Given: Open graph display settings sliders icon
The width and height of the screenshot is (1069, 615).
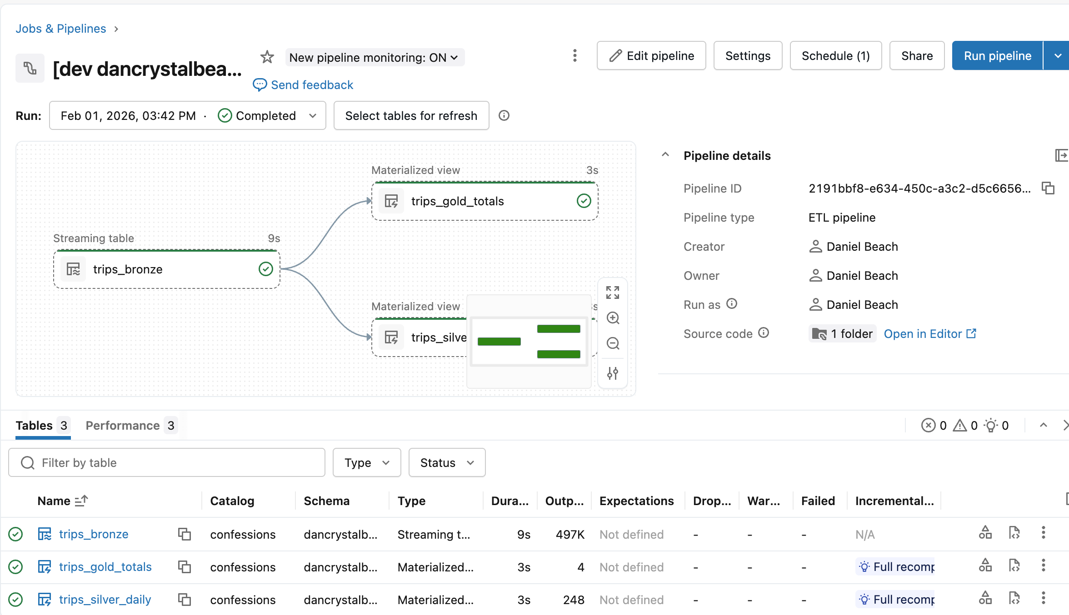Looking at the screenshot, I should [613, 373].
